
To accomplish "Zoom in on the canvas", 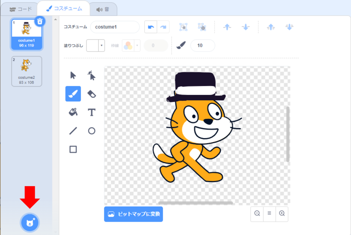I will pyautogui.click(x=282, y=213).
